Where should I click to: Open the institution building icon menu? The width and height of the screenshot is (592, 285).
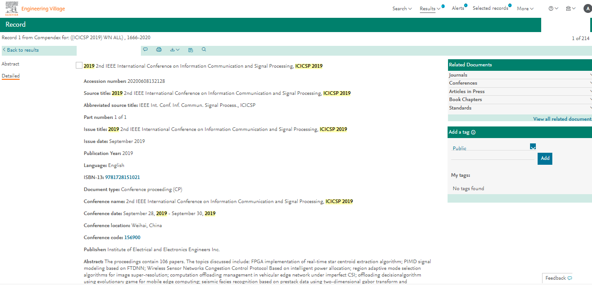tap(571, 8)
